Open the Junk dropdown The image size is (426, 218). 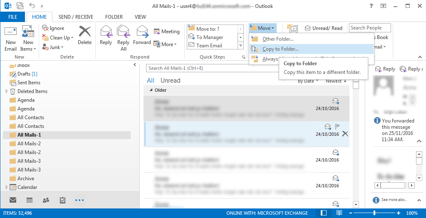pos(53,47)
